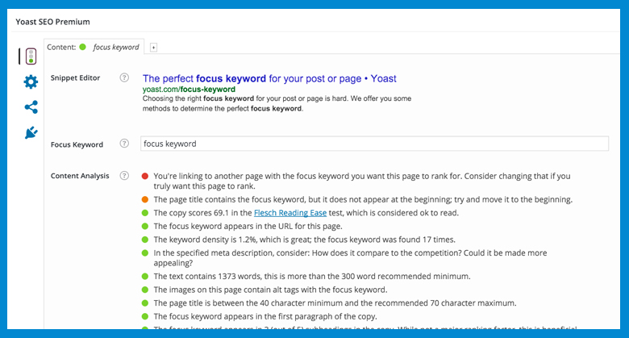Click the green status dot in Content tab

click(x=82, y=47)
